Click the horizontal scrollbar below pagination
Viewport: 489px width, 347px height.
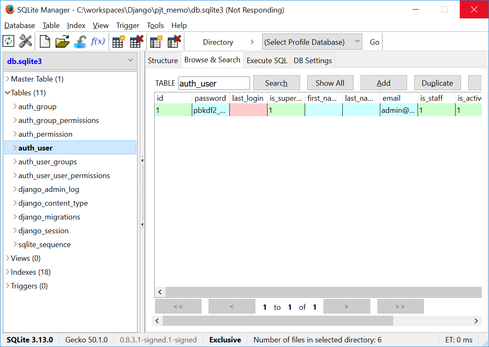278,321
